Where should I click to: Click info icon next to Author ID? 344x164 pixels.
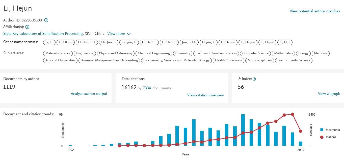[46, 20]
